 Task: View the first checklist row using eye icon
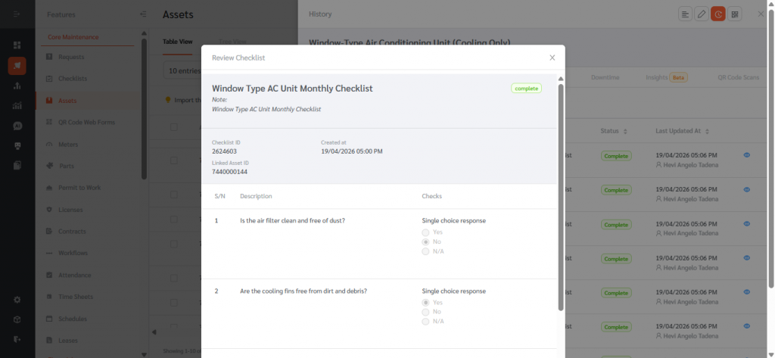point(746,155)
